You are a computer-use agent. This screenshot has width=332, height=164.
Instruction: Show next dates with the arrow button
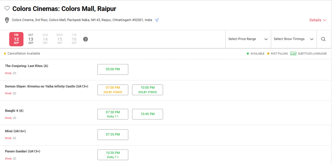tap(85, 39)
